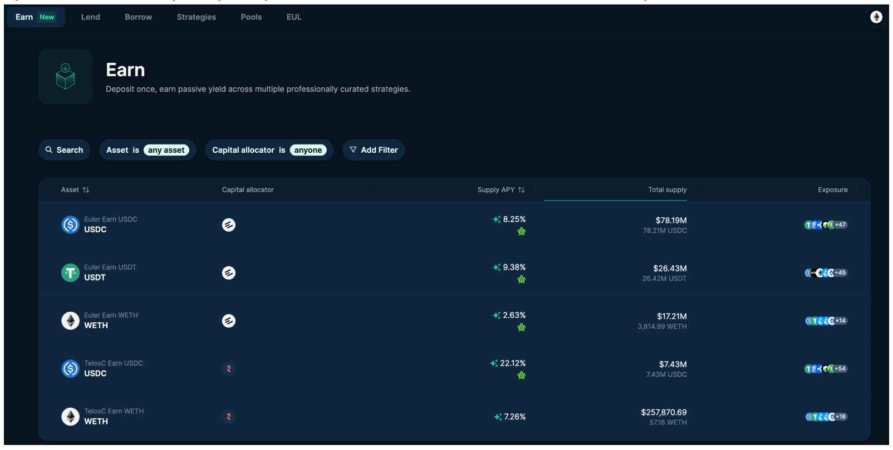Open the 'any asset' filter dropdown

[166, 150]
